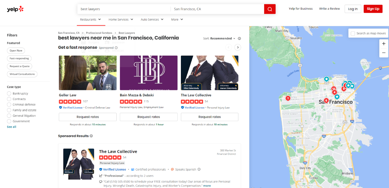The width and height of the screenshot is (389, 188).
Task: Click the red search magnifier button
Action: tap(270, 9)
